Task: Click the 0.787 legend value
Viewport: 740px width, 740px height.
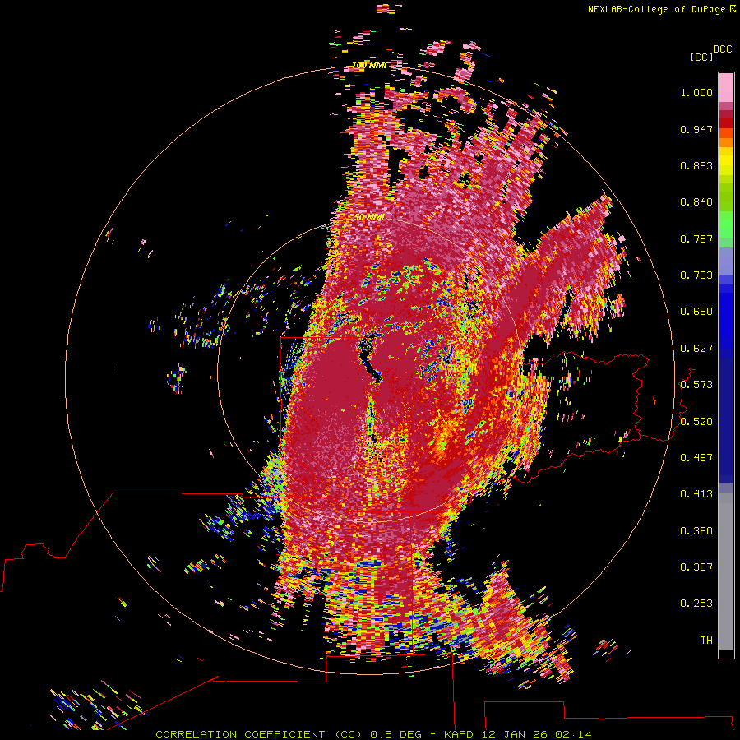Action: pyautogui.click(x=696, y=238)
